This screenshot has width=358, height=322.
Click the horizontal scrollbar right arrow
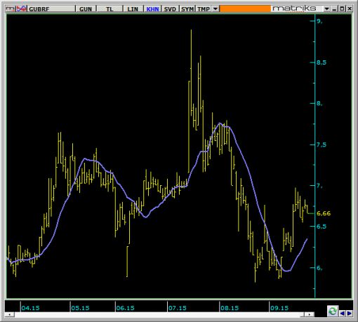click(310, 314)
